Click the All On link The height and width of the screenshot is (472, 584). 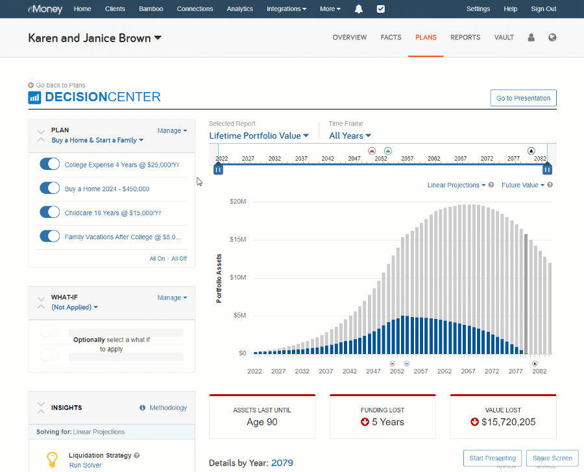[x=157, y=259]
